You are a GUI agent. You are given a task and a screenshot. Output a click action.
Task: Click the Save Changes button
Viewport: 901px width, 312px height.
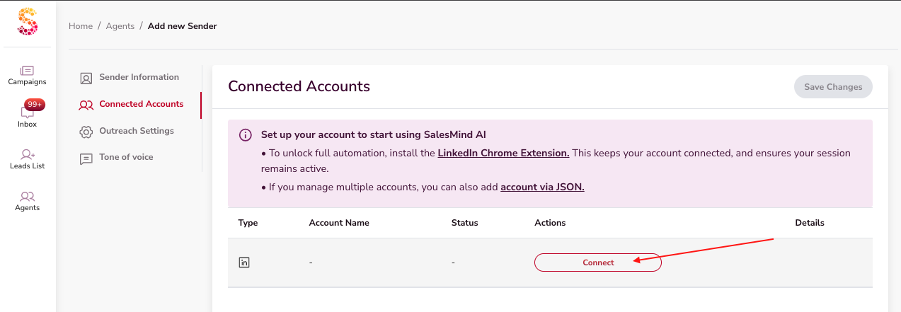833,87
